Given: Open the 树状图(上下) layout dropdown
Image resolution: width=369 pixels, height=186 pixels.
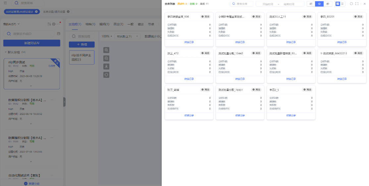Looking at the screenshot, I should (x=128, y=36).
